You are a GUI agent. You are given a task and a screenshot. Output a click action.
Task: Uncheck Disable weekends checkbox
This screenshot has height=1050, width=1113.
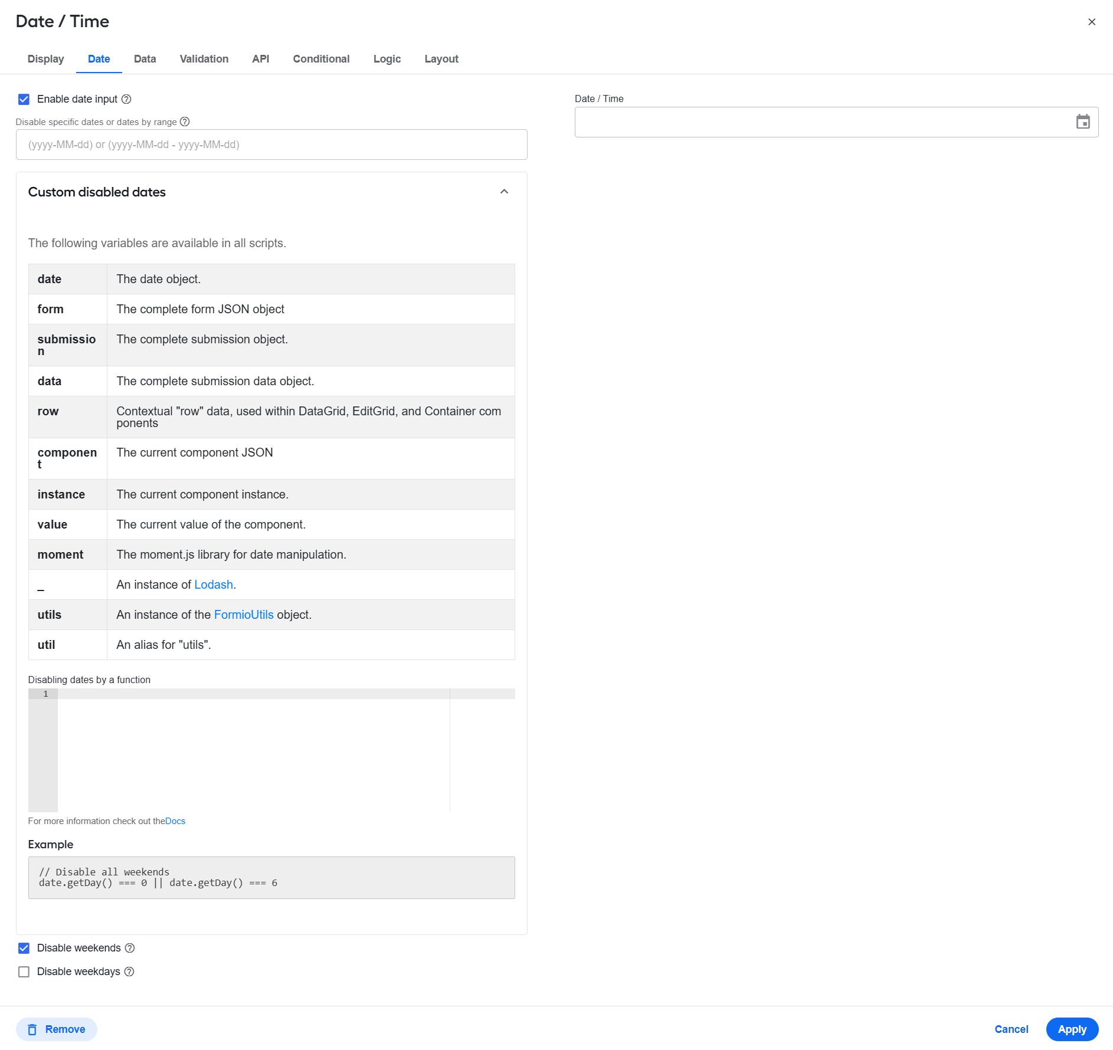pos(24,948)
